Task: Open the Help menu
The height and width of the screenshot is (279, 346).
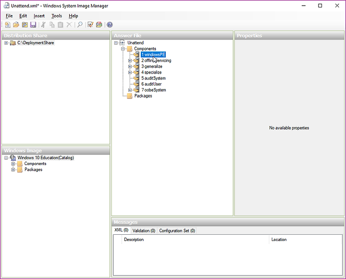Action: (73, 16)
